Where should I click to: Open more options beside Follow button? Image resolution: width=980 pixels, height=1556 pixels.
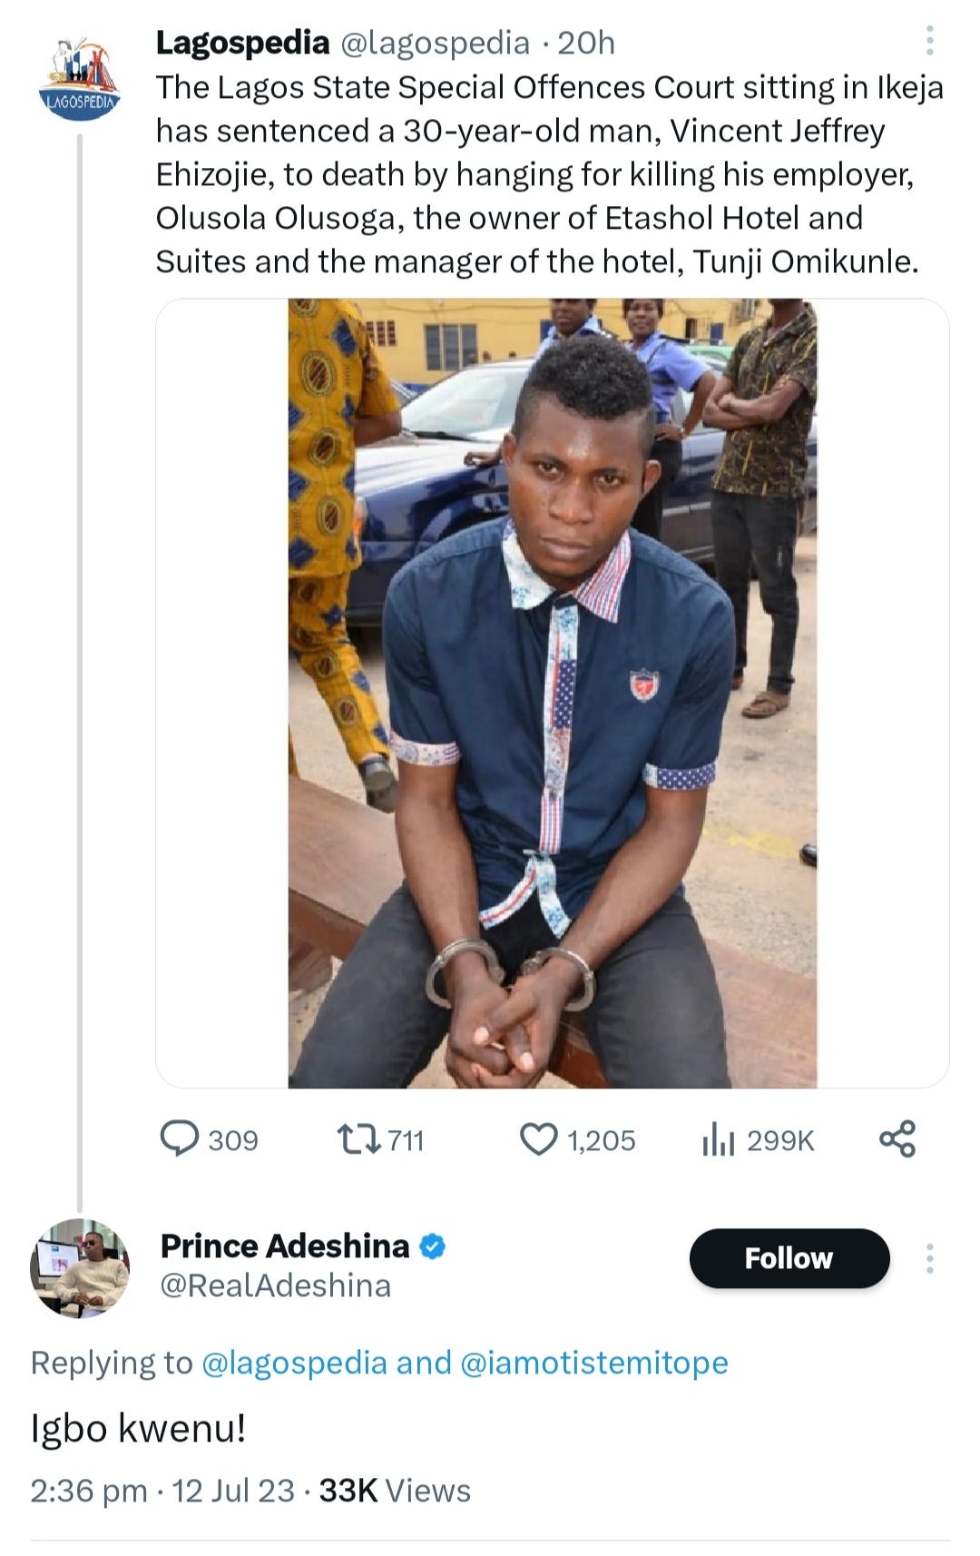pyautogui.click(x=929, y=1258)
